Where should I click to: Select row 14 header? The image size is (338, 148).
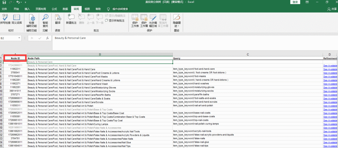[x=1, y=106]
